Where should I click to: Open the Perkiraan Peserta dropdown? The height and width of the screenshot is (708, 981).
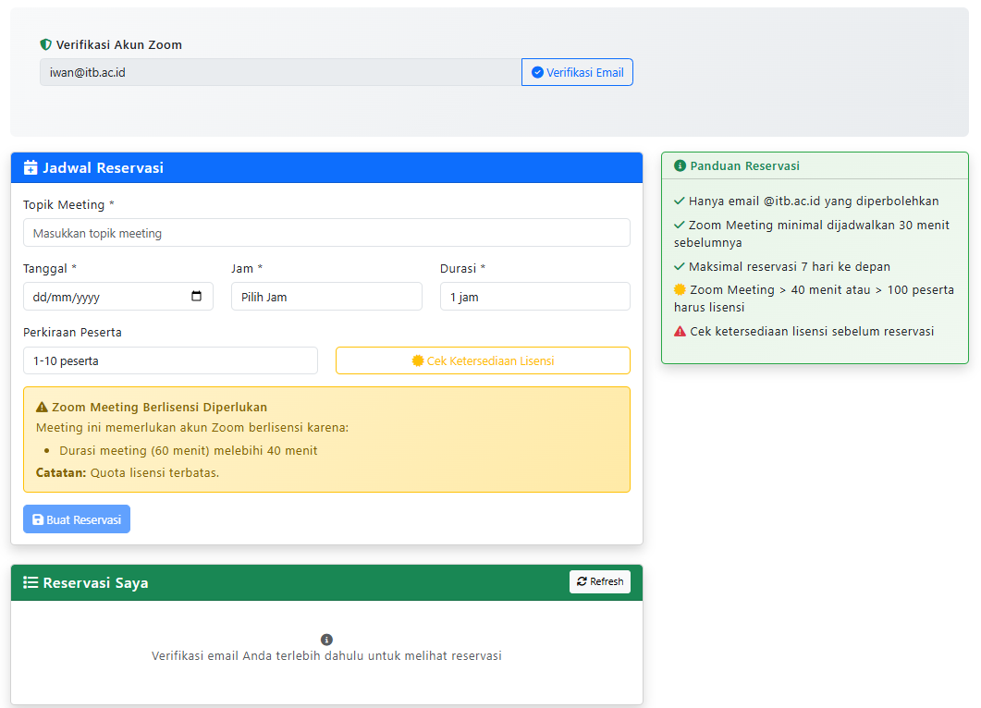(x=170, y=360)
